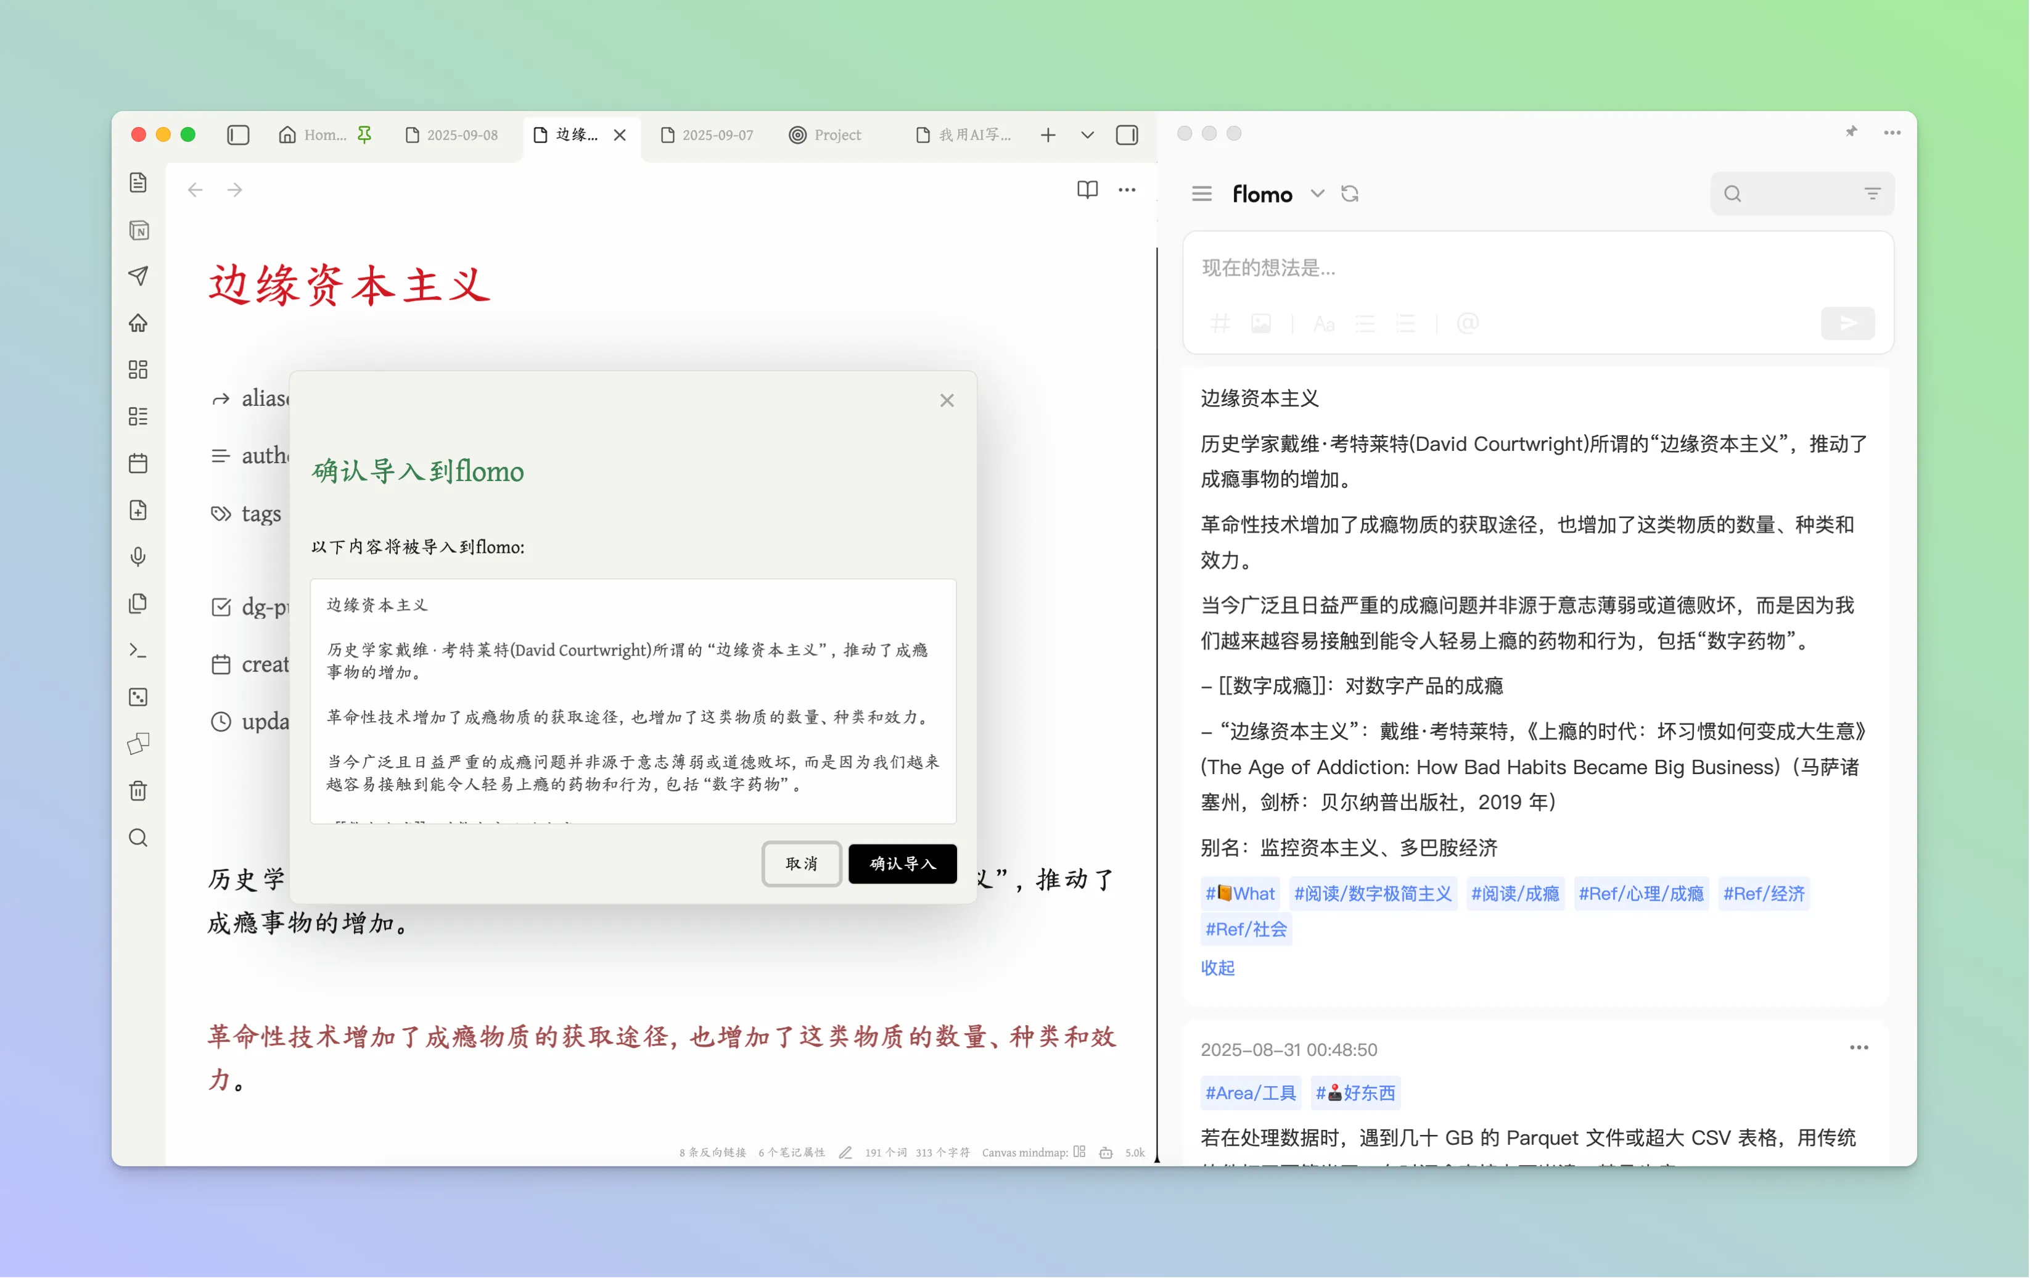Open the tab list dropdown arrow
The width and height of the screenshot is (2030, 1278).
coord(1087,135)
